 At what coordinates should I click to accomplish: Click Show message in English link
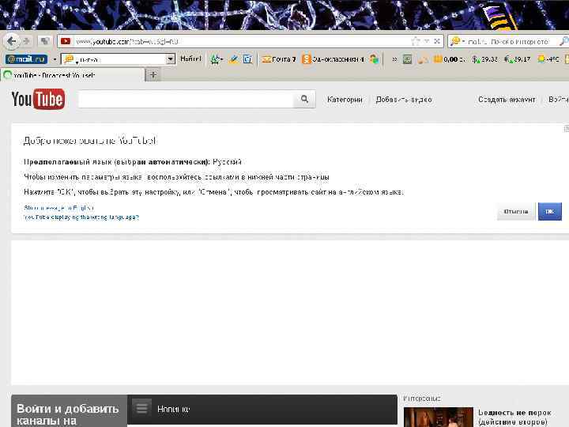58,208
